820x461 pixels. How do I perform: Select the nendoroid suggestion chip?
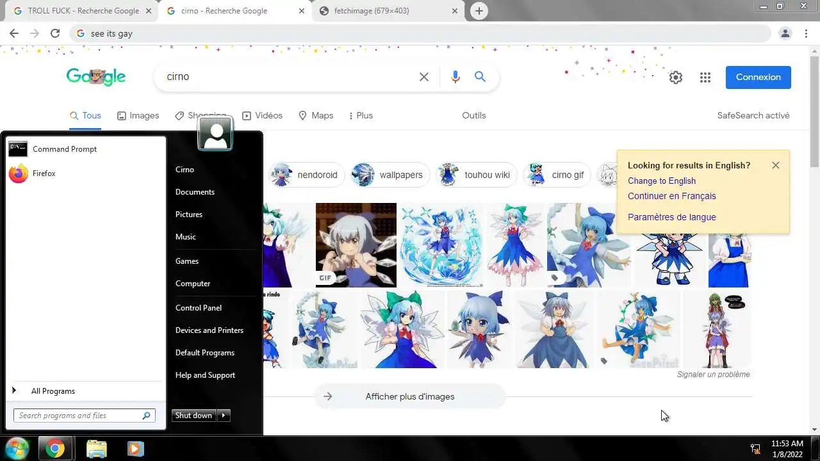(306, 175)
